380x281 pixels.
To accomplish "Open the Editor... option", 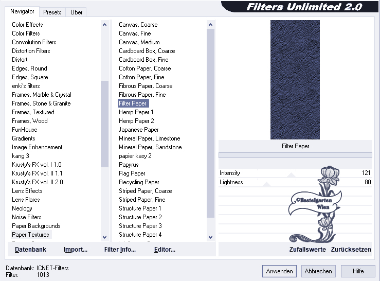I will pyautogui.click(x=165, y=250).
